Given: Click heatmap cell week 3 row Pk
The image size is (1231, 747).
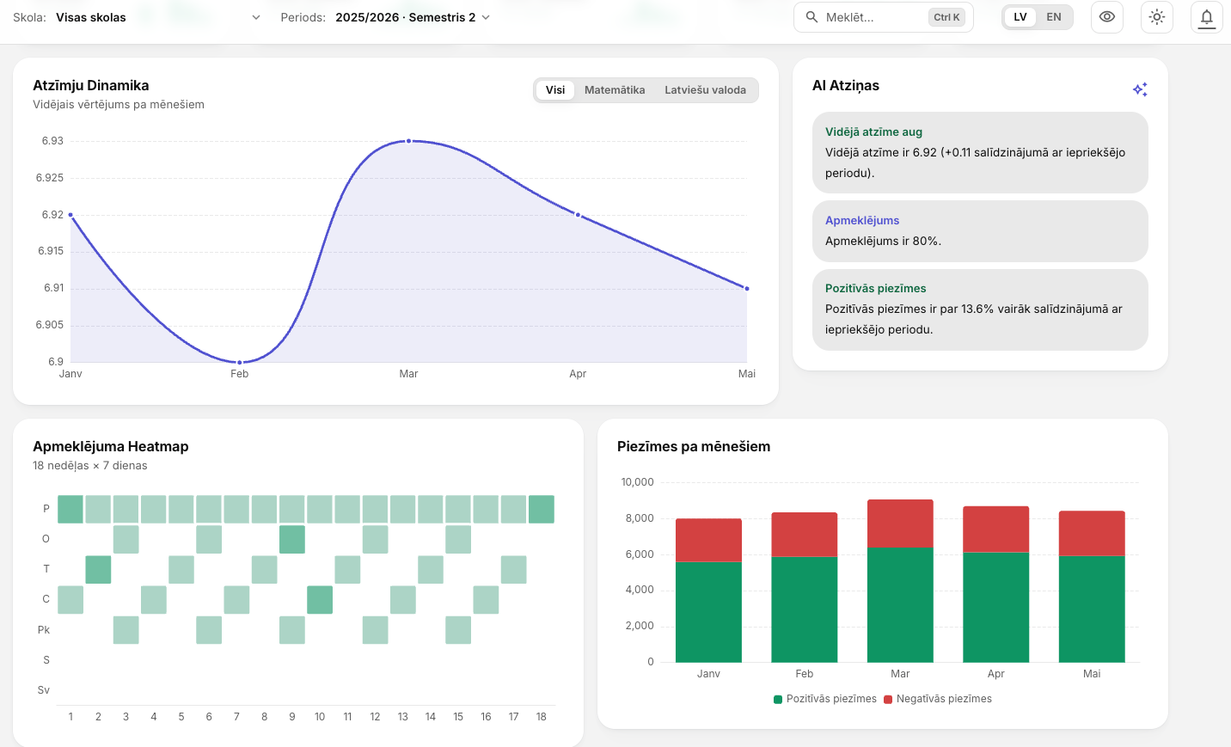Looking at the screenshot, I should (x=126, y=630).
